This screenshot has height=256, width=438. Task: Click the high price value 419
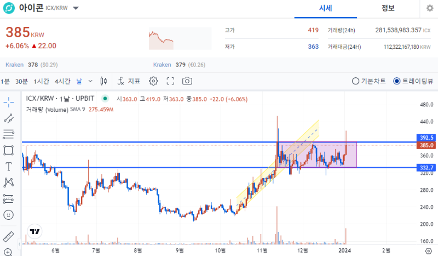coord(313,30)
